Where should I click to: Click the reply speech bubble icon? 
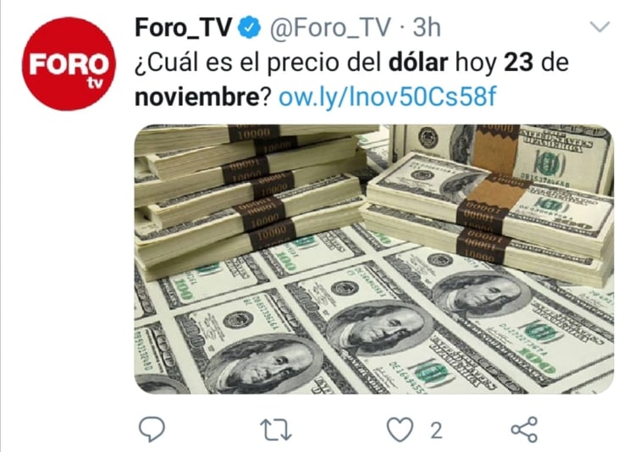coord(152,429)
